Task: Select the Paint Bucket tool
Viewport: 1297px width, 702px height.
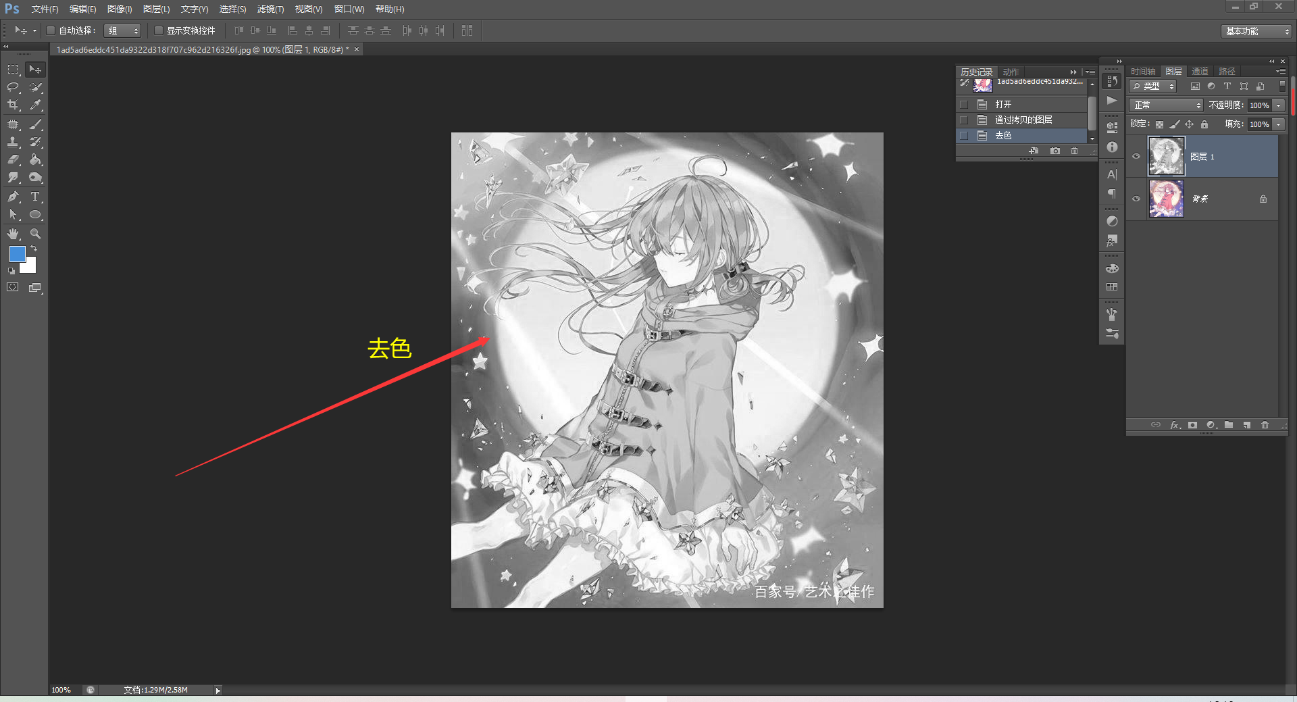Action: (35, 159)
